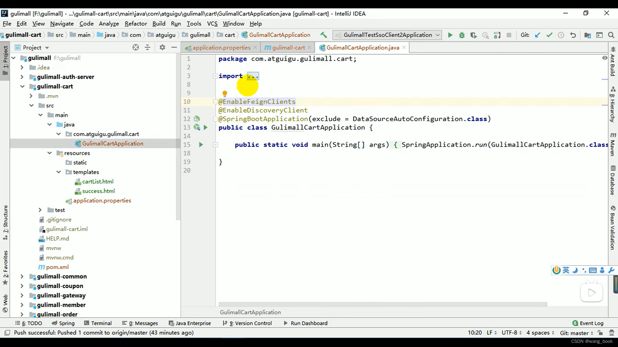Click the Run application icon

(x=450, y=35)
